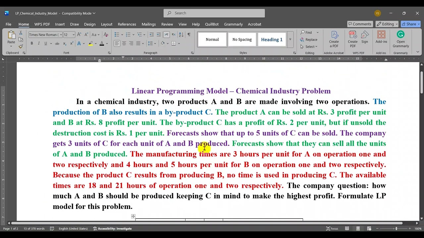
Task: Apply yellow text highlight color
Action: coord(90,43)
